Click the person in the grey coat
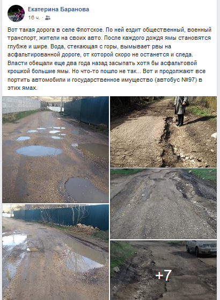This screenshot has width=220, height=300. pyautogui.click(x=181, y=111)
